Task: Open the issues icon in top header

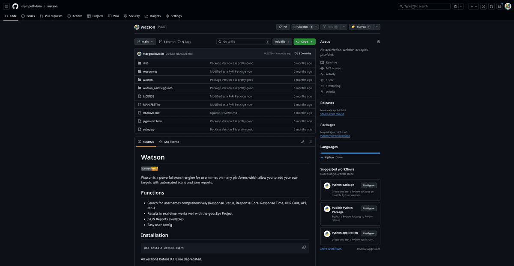Action: pos(483,6)
